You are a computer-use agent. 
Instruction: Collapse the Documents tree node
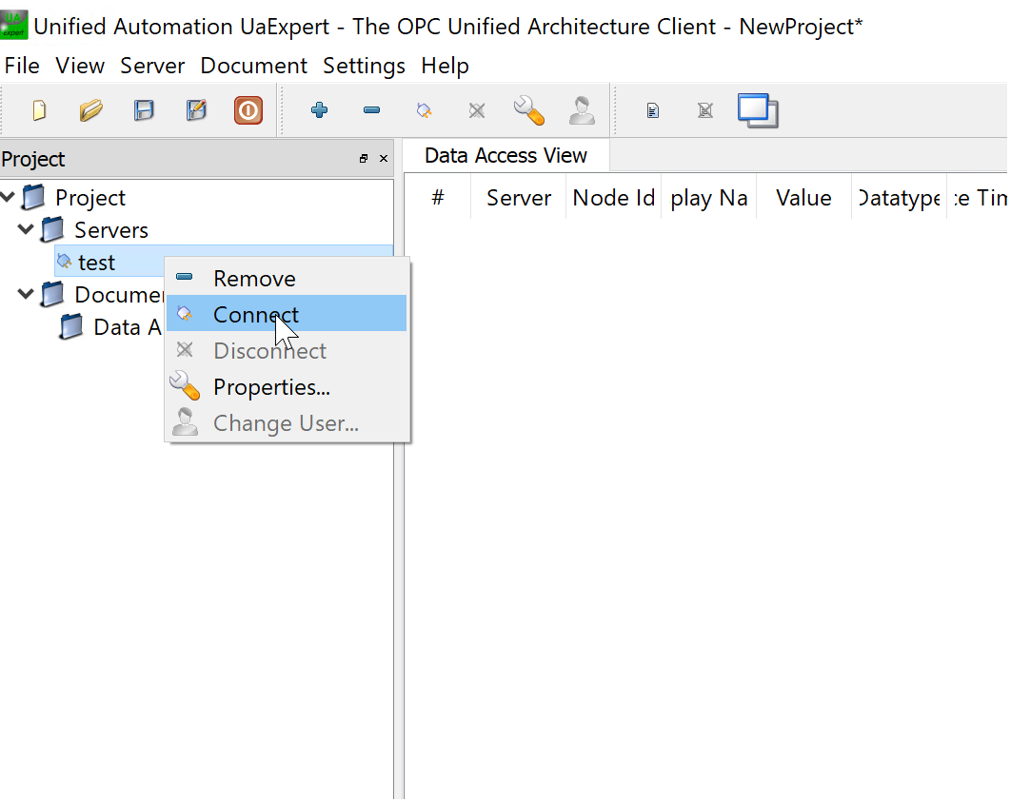click(26, 294)
